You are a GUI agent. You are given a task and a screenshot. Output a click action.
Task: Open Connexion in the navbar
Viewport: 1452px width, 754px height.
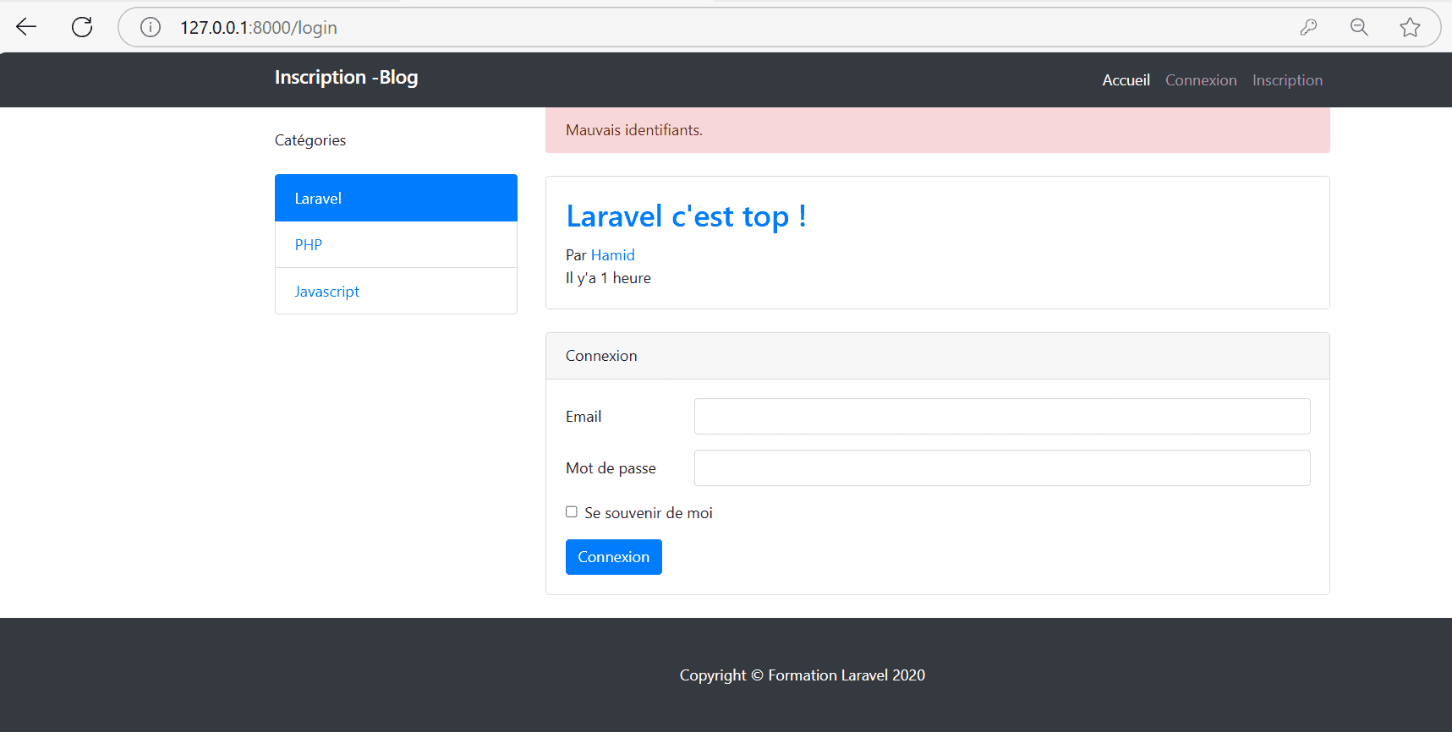[1201, 80]
